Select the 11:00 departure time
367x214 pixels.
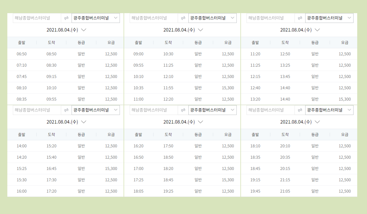139,99
